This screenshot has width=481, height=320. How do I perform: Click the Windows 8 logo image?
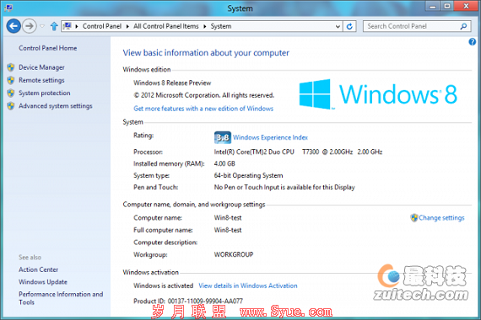[x=378, y=94]
